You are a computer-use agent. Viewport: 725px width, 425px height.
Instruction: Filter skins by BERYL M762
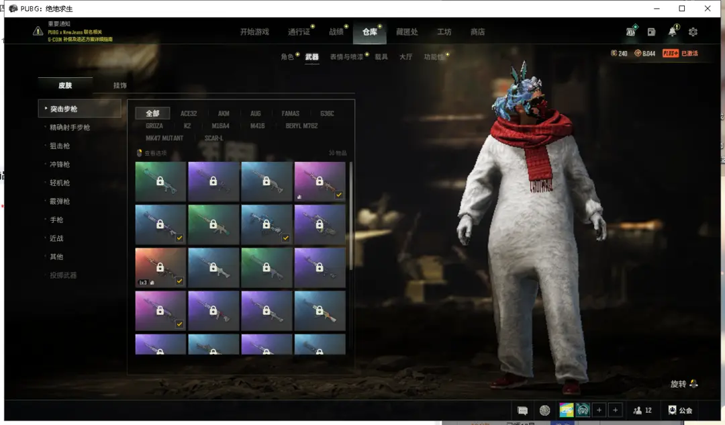pos(301,126)
